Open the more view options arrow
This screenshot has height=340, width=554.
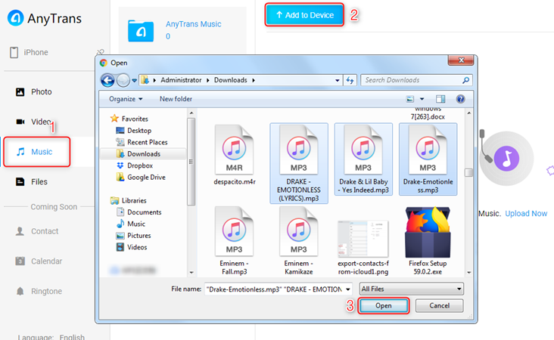click(422, 99)
